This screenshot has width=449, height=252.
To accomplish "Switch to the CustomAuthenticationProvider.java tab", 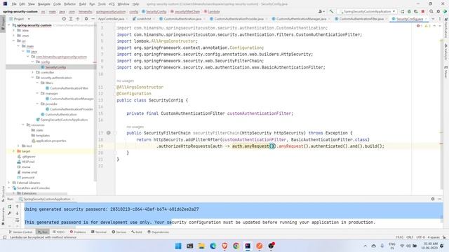I will pyautogui.click(x=239, y=19).
